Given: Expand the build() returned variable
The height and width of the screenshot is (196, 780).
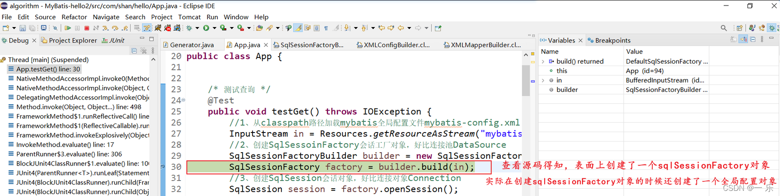Looking at the screenshot, I should pos(543,61).
